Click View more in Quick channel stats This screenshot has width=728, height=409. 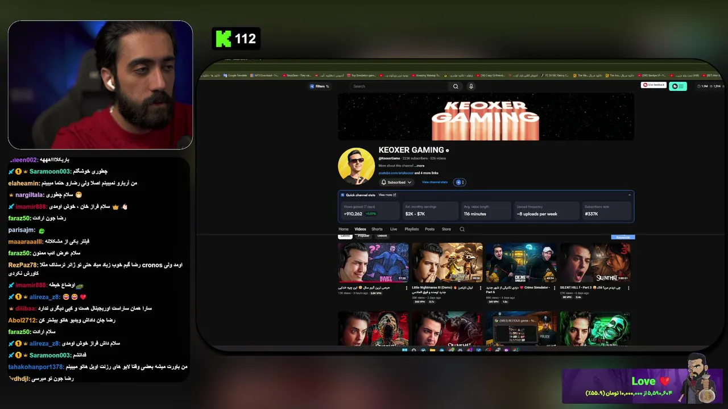pyautogui.click(x=387, y=195)
